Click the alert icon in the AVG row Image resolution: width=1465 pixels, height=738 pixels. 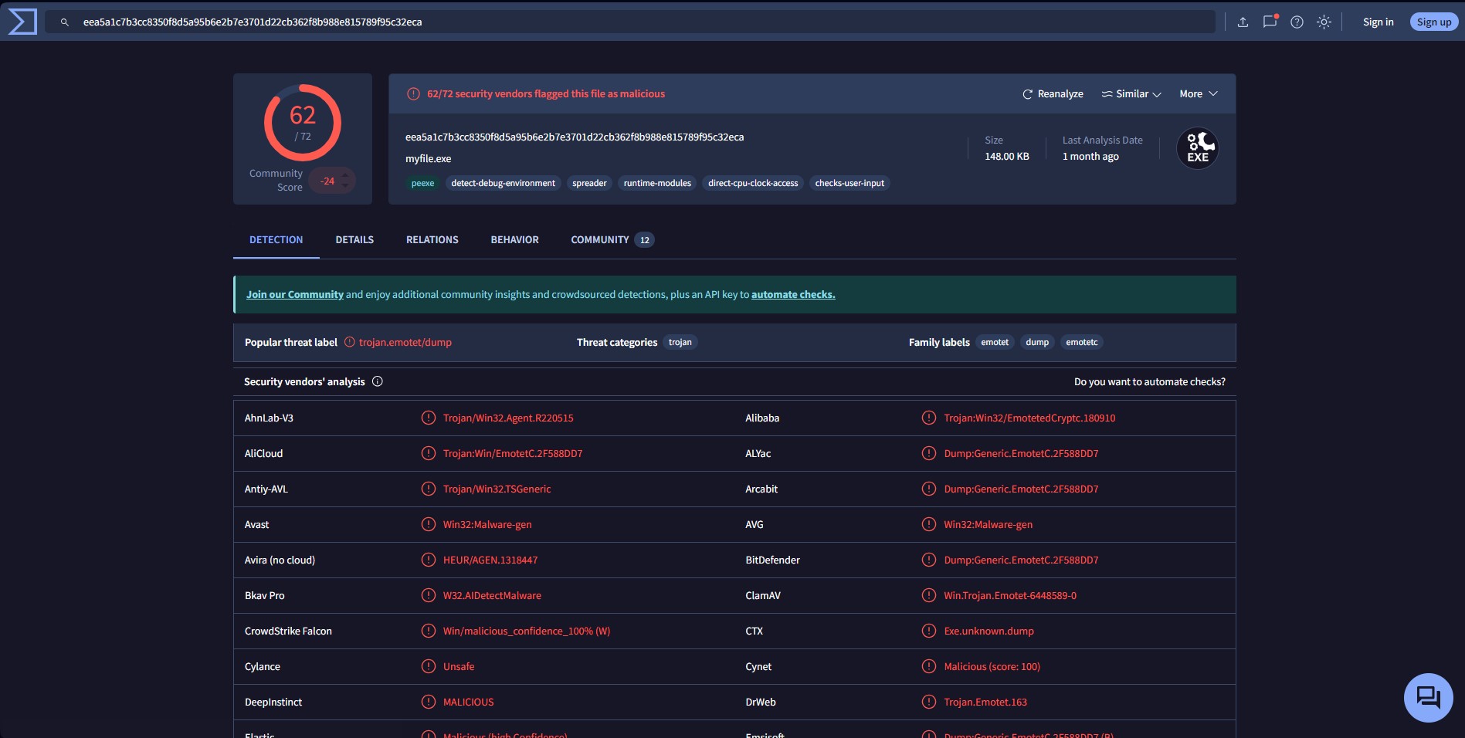pyautogui.click(x=929, y=524)
